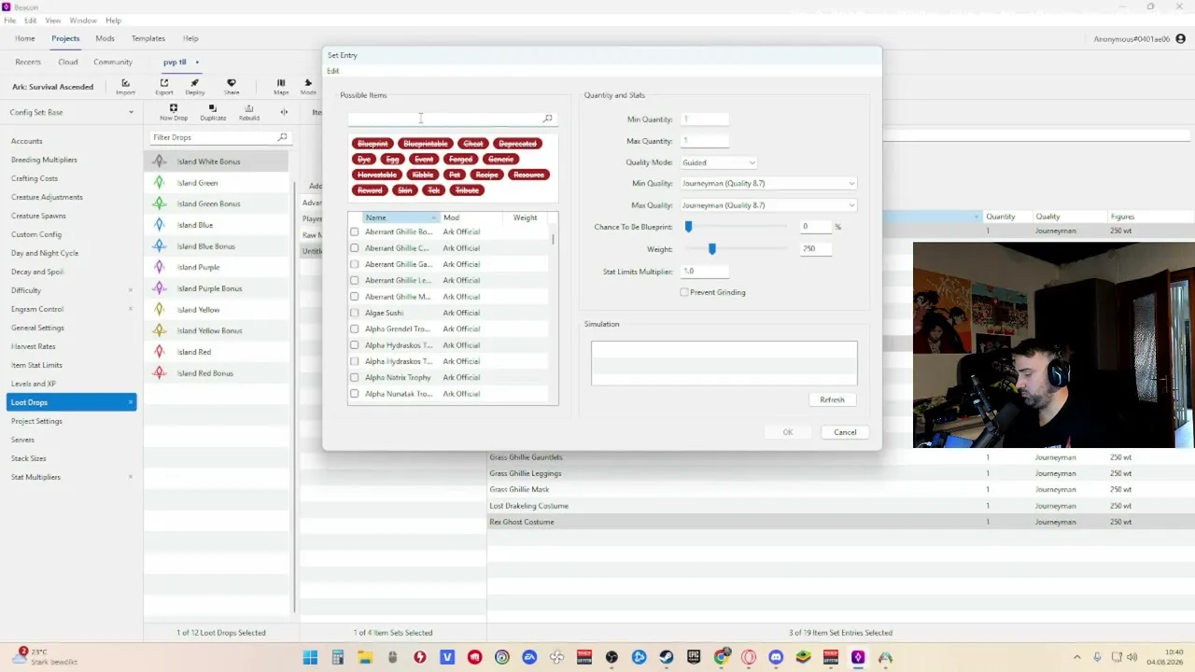Select the Island Yellow loot drop
The height and width of the screenshot is (672, 1195).
point(216,310)
